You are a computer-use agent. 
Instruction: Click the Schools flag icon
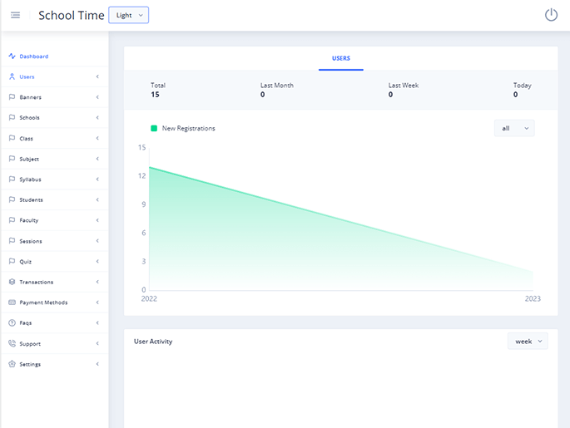click(12, 117)
